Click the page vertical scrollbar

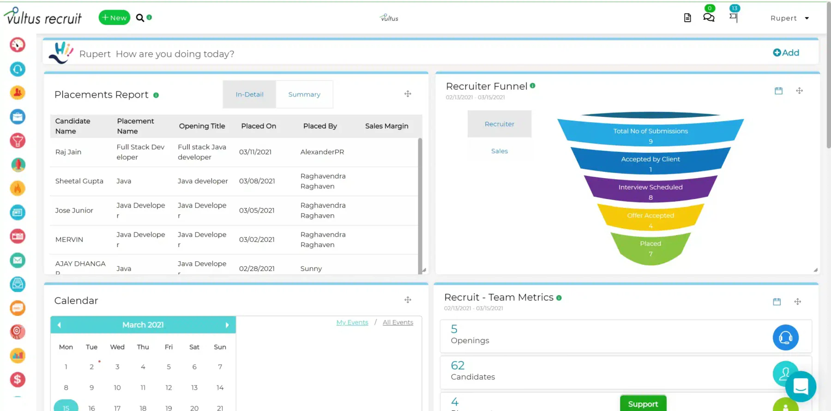828,76
